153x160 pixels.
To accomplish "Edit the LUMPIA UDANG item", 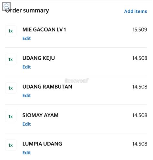I will (26, 153).
